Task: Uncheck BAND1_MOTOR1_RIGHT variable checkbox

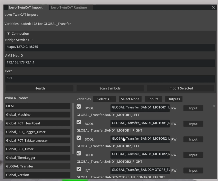Action: point(79,122)
